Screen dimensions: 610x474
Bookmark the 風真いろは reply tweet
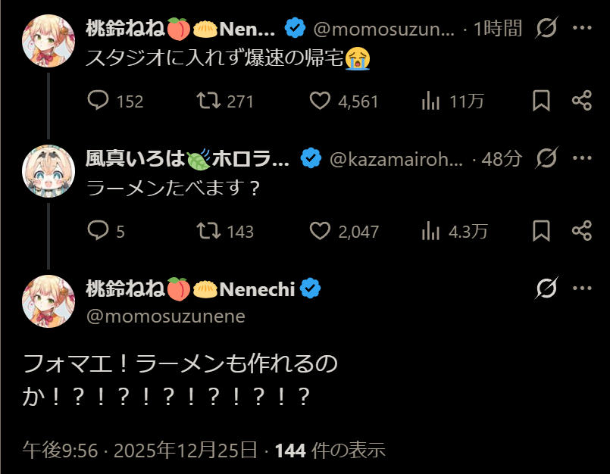pyautogui.click(x=541, y=231)
